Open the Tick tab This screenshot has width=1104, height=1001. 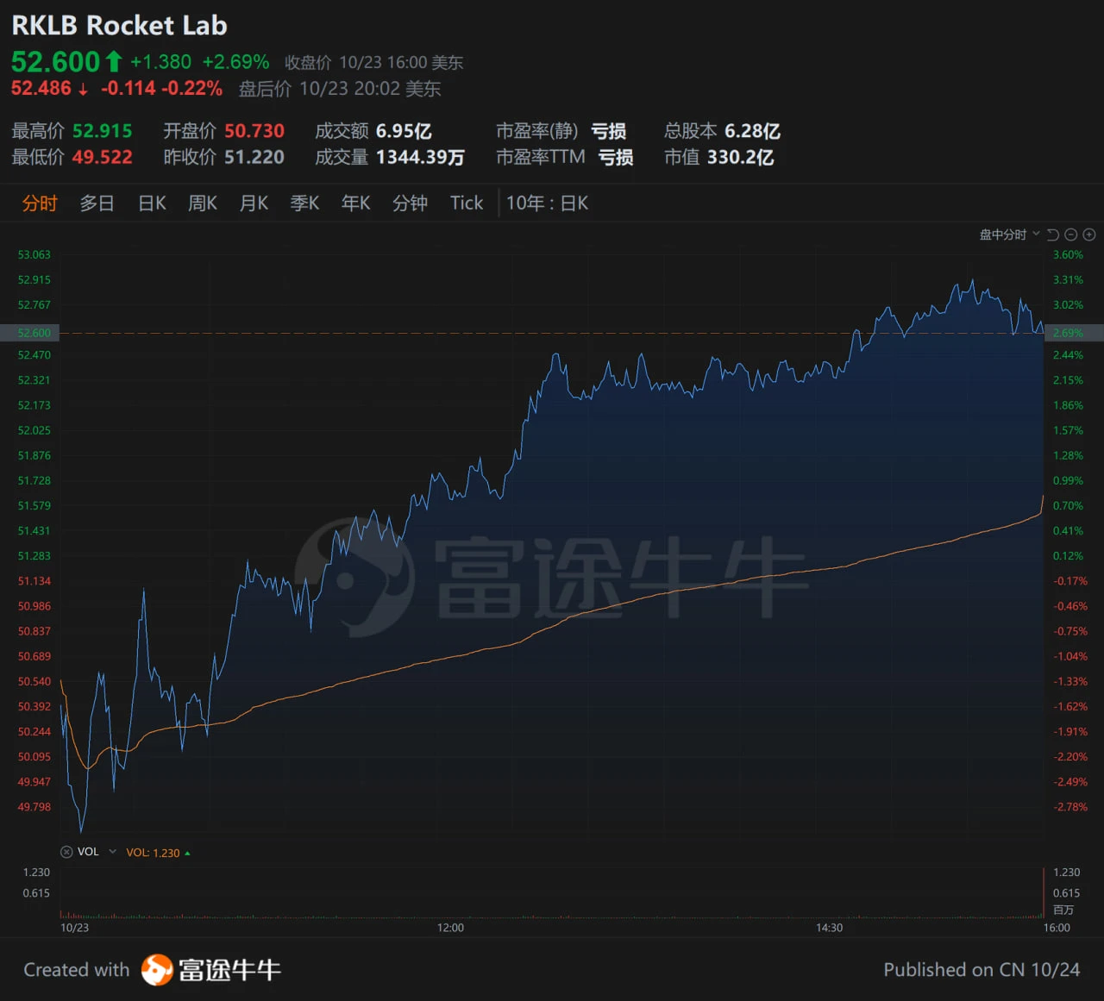(467, 203)
